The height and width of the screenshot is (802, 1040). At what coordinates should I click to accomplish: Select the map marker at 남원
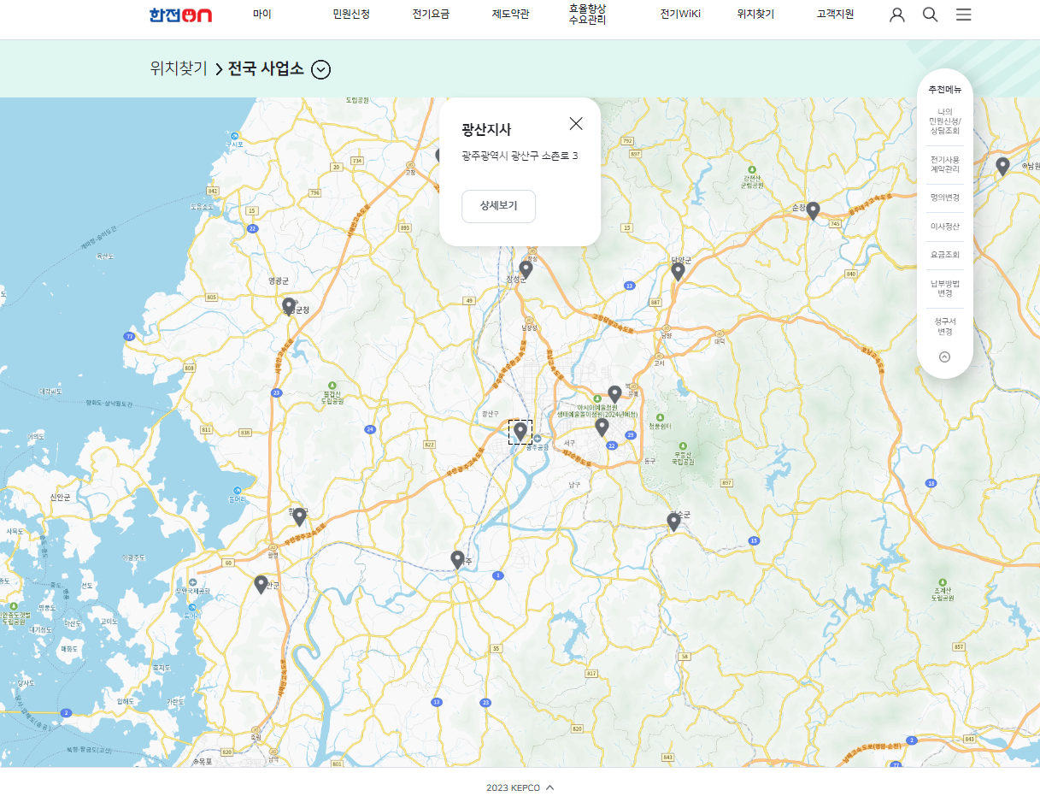coord(1003,167)
